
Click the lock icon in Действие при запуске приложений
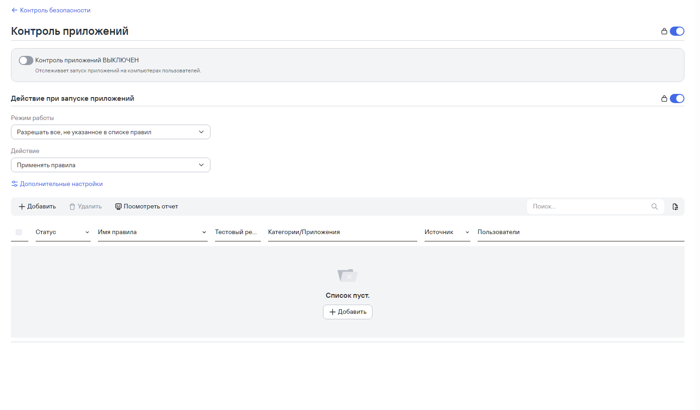[664, 98]
